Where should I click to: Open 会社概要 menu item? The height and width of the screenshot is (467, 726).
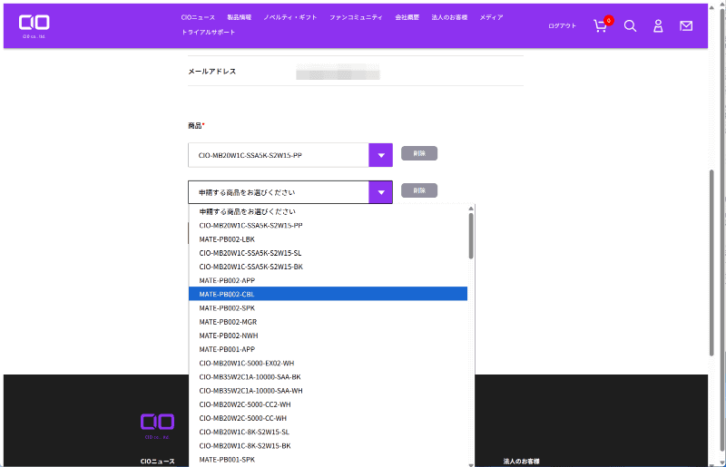[407, 17]
